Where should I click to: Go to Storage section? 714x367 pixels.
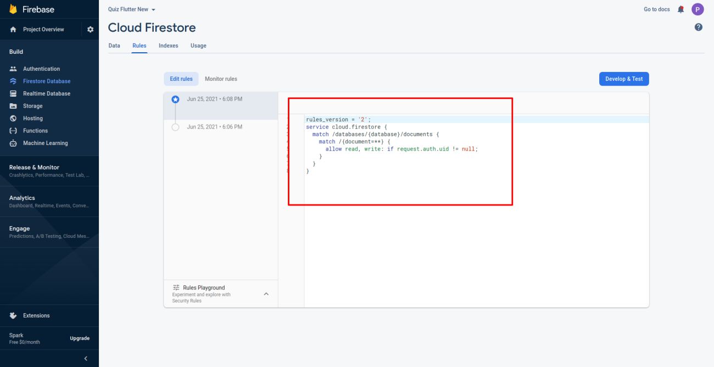coord(32,106)
